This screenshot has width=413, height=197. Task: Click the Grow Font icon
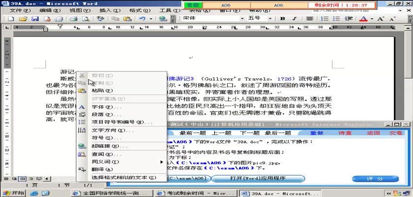(381, 19)
